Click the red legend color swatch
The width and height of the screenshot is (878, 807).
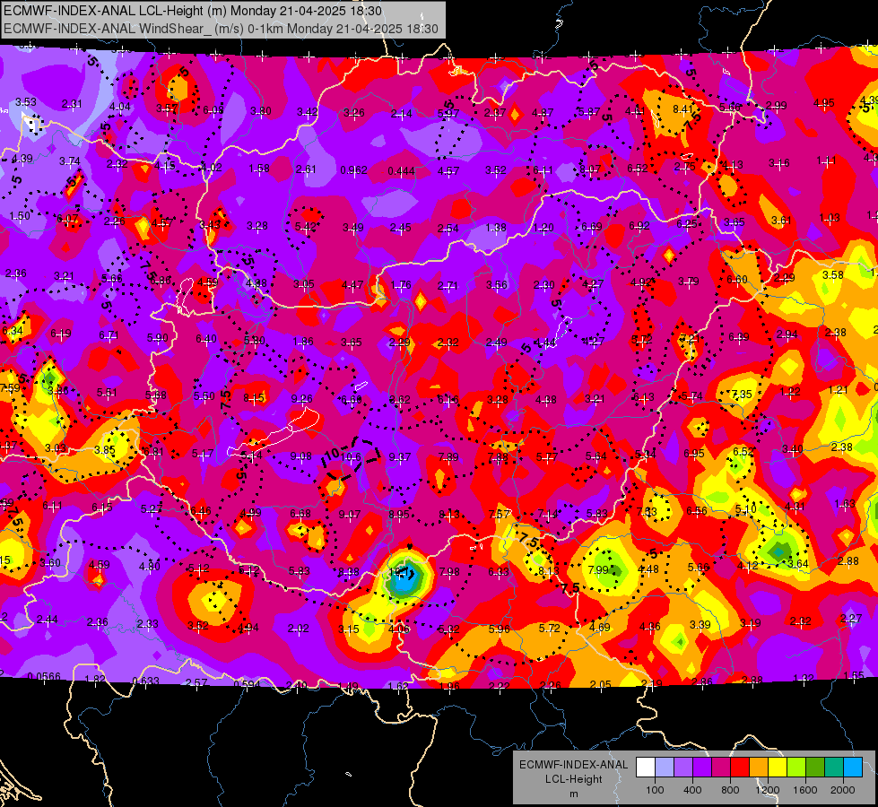tap(740, 768)
